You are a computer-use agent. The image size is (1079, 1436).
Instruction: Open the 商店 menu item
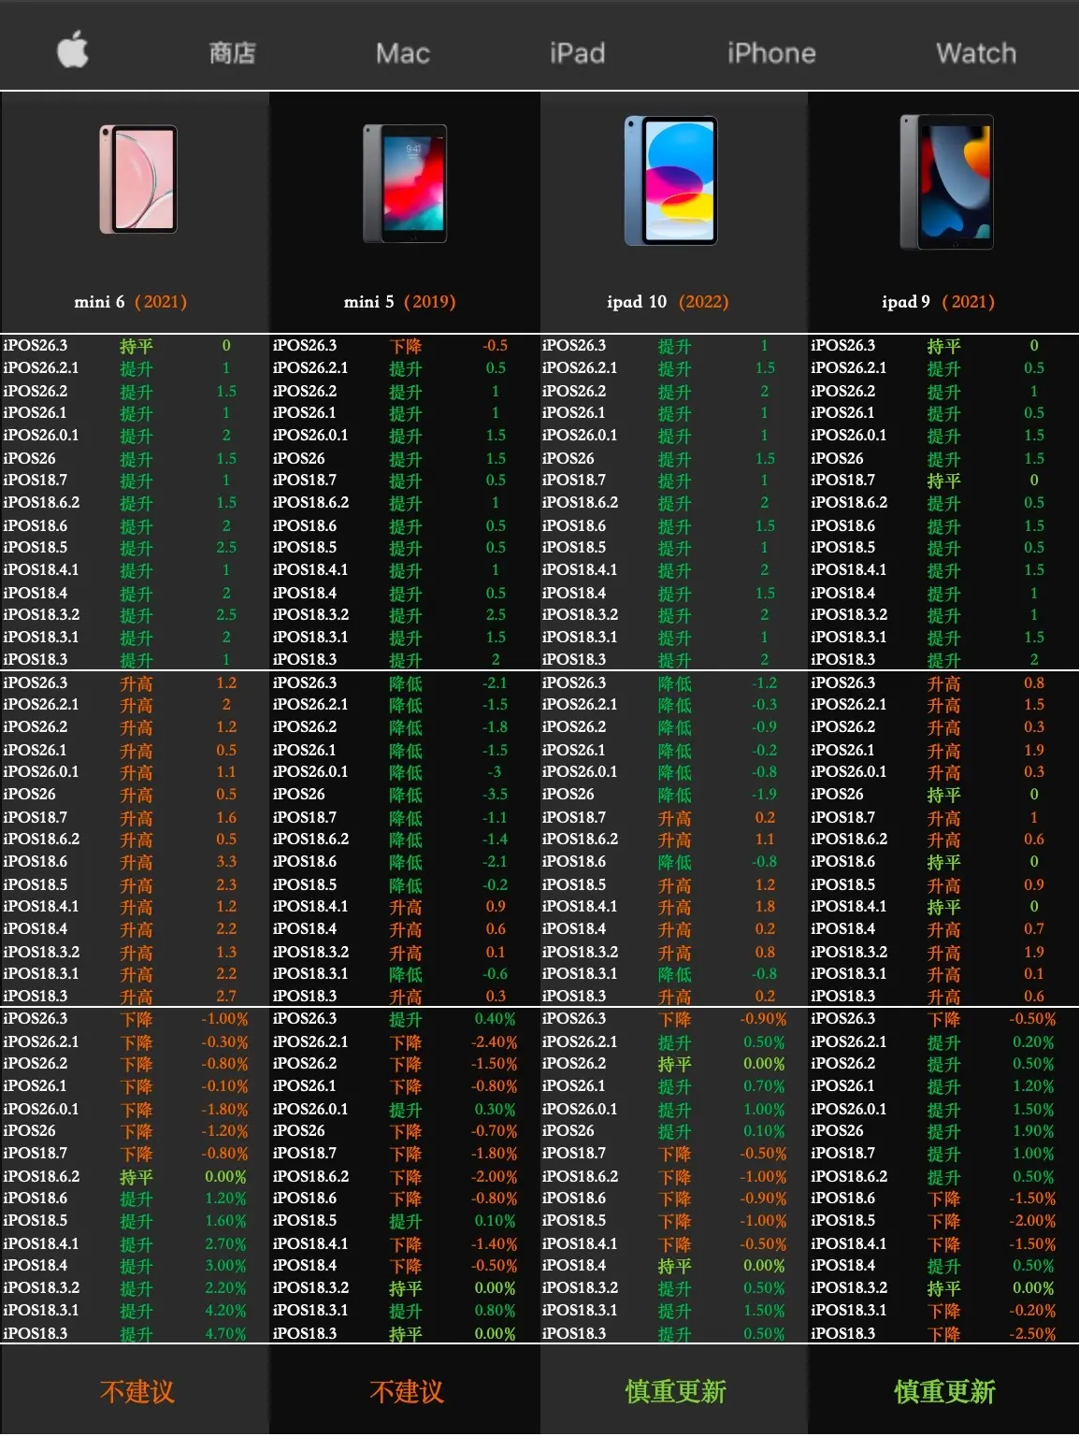coord(232,53)
